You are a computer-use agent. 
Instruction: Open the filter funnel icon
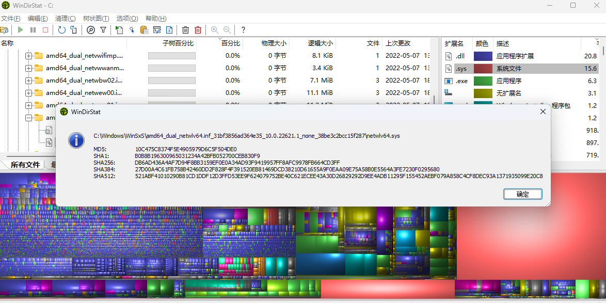click(x=103, y=30)
